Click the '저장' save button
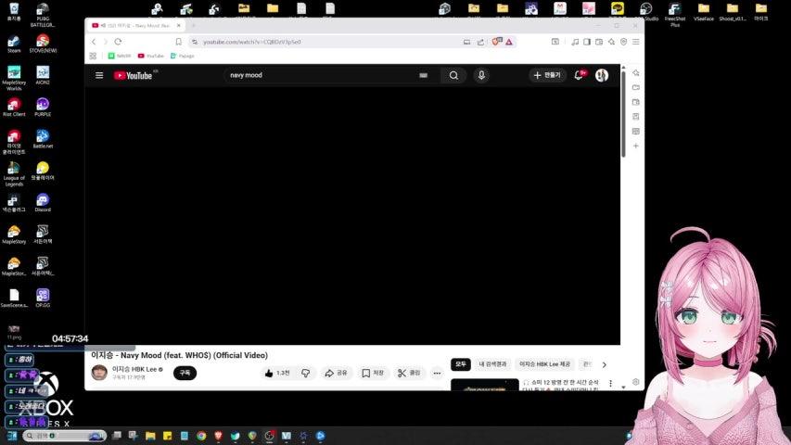 (x=373, y=373)
